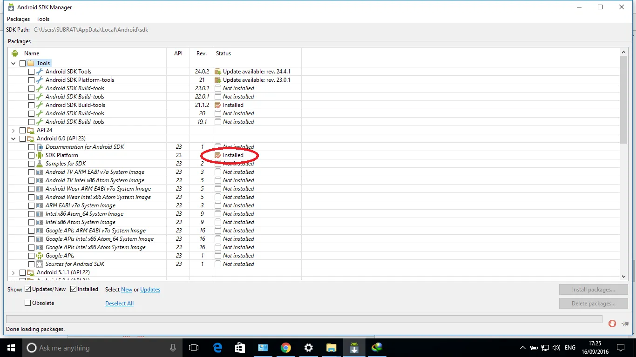
Task: Click the Android TV ARM EABI v7a image icon
Action: (x=40, y=172)
